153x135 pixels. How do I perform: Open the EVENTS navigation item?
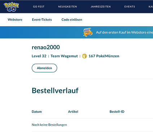[x=130, y=6]
